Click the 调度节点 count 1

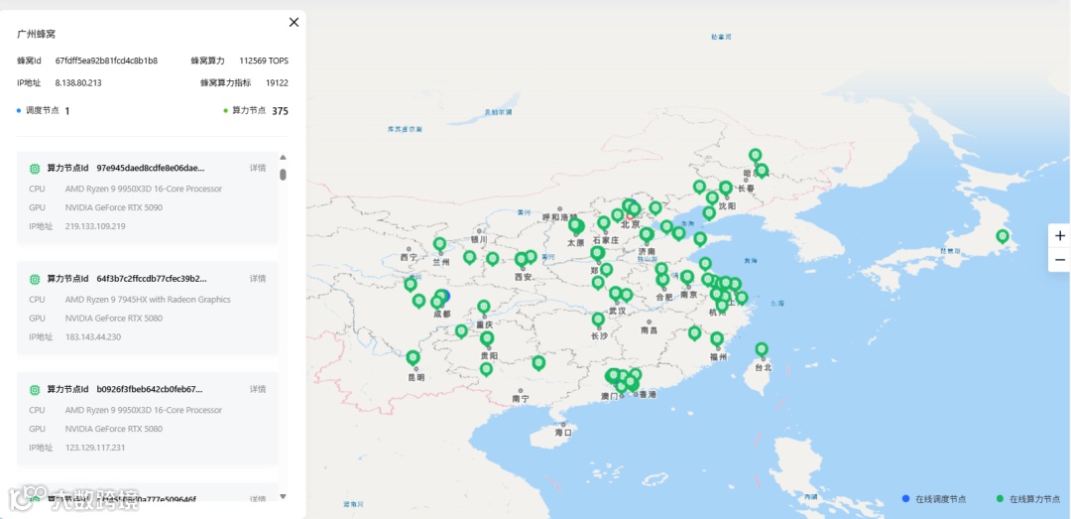click(67, 111)
